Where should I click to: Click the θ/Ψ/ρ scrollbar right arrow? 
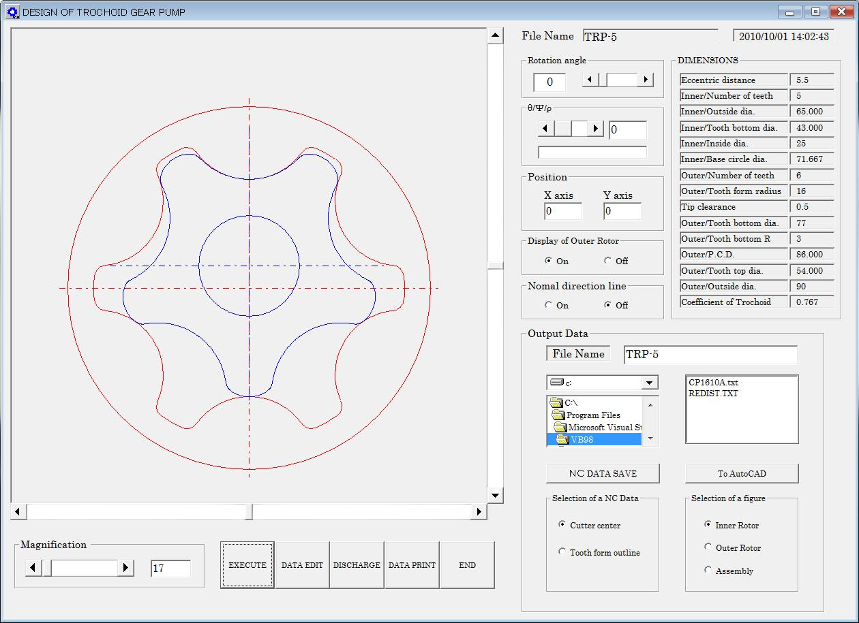coord(596,129)
